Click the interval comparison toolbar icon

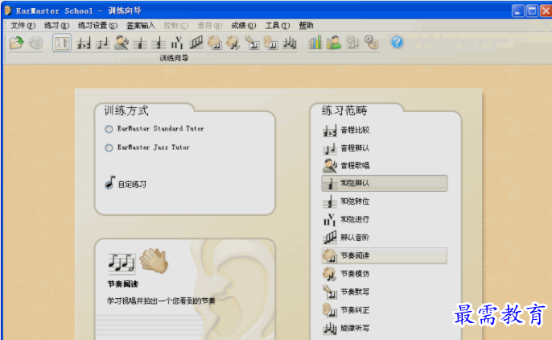(84, 43)
